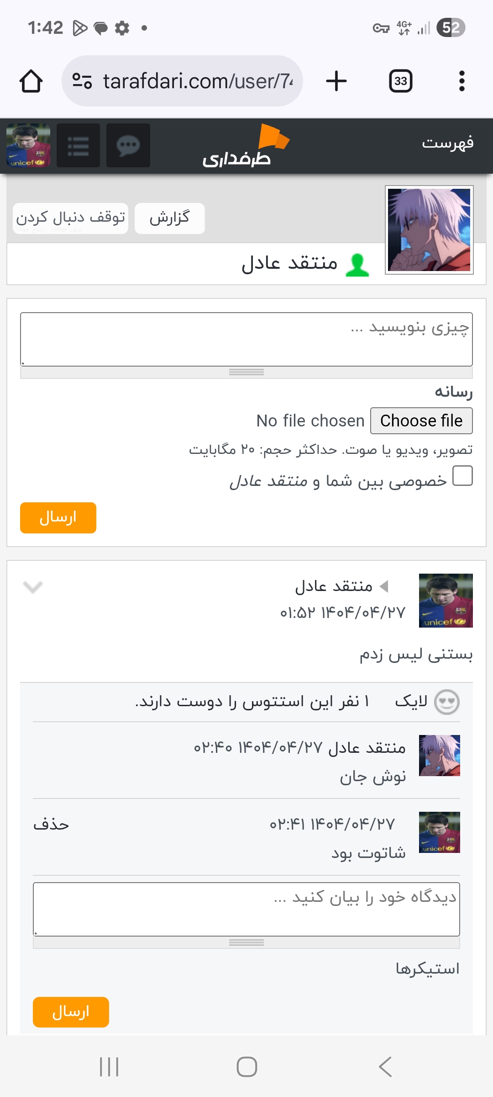This screenshot has height=1097, width=493.
Task: Tap the site info icon in address bar
Action: pos(82,81)
